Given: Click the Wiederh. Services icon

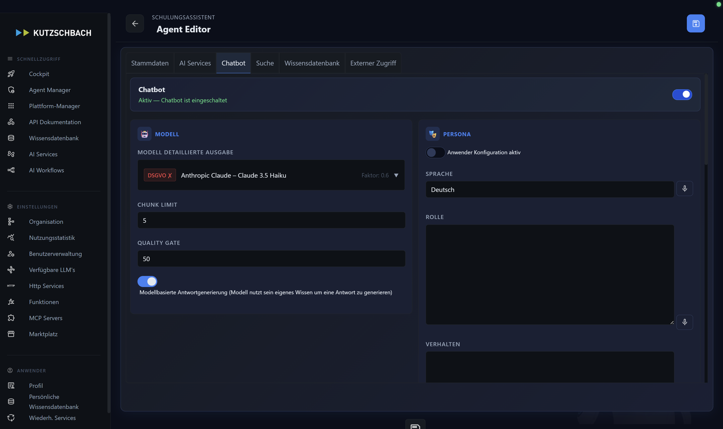Looking at the screenshot, I should [x=11, y=417].
